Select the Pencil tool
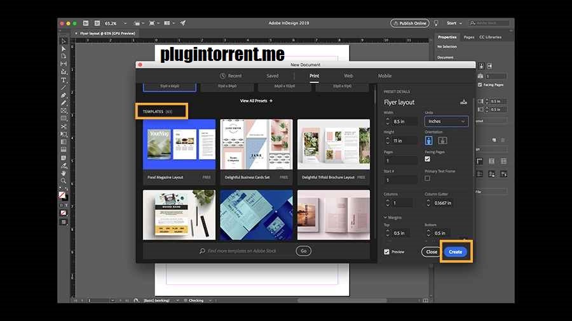Screen dimensions: 572x321 [64, 103]
